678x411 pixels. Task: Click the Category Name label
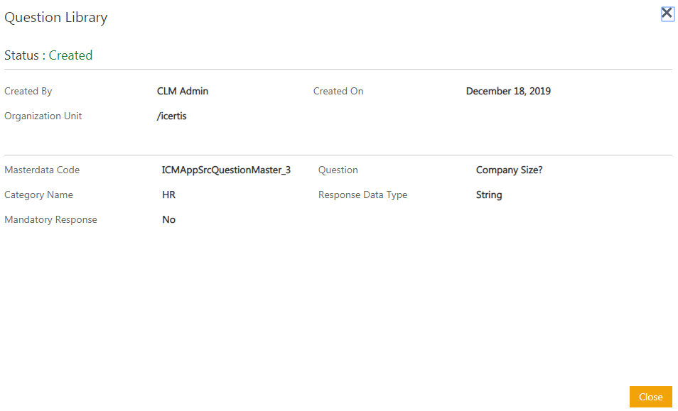(x=38, y=195)
